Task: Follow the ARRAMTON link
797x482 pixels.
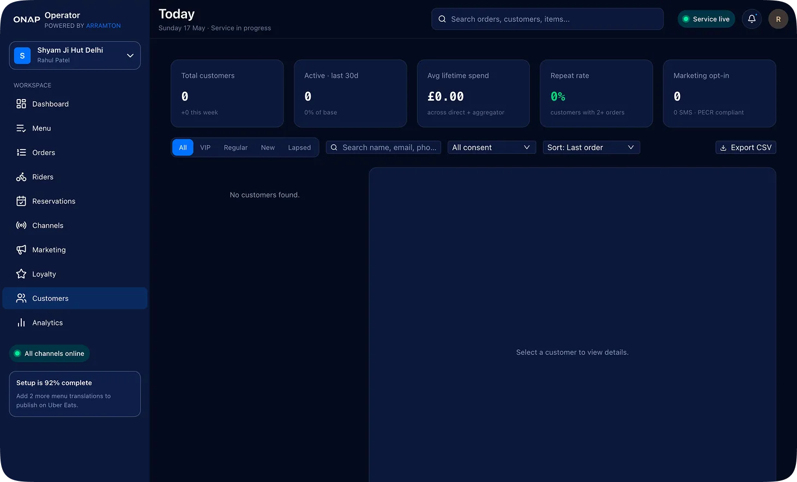Action: coord(104,26)
